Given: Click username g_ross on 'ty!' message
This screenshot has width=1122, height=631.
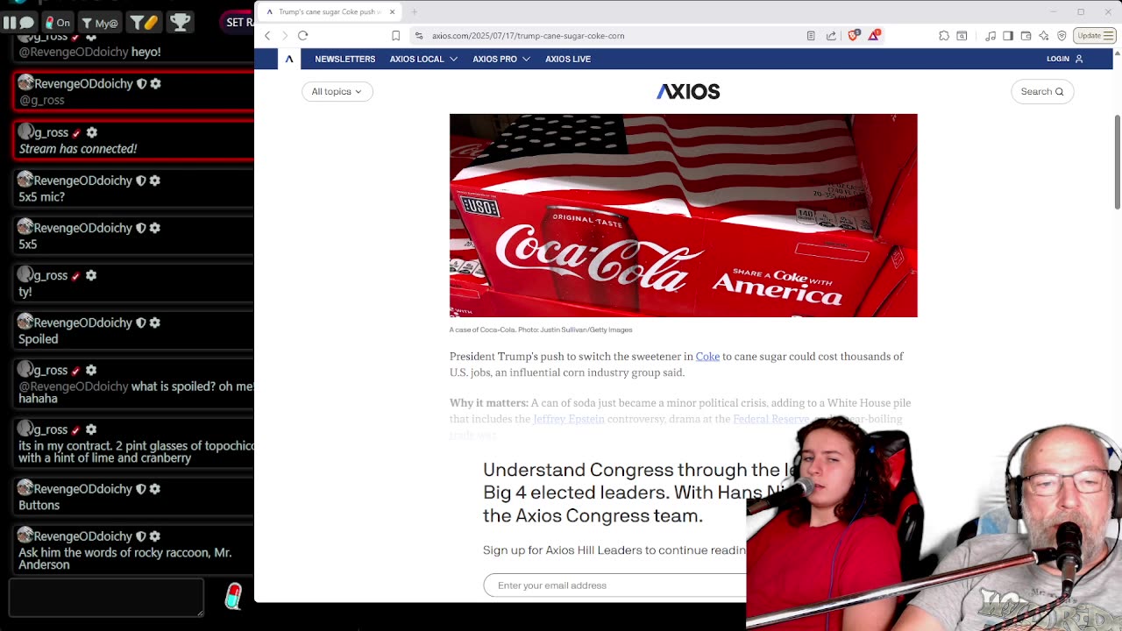Looking at the screenshot, I should (51, 275).
